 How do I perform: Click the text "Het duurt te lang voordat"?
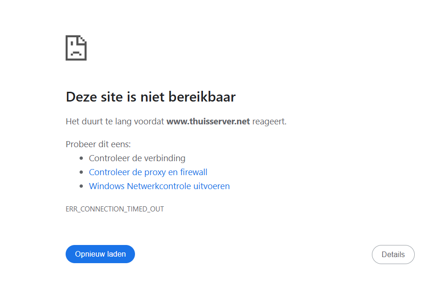click(115, 122)
